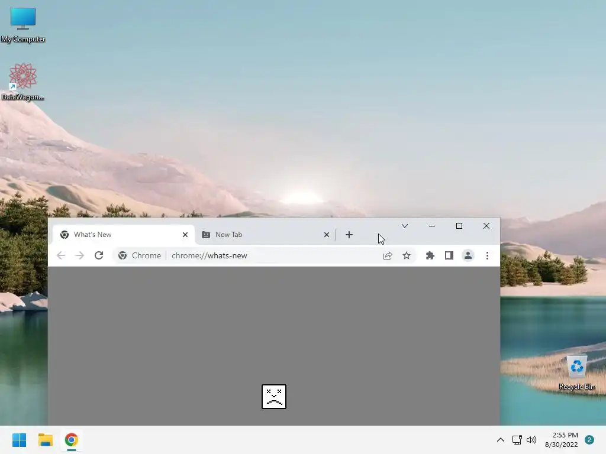Close the What's New tab

185,235
